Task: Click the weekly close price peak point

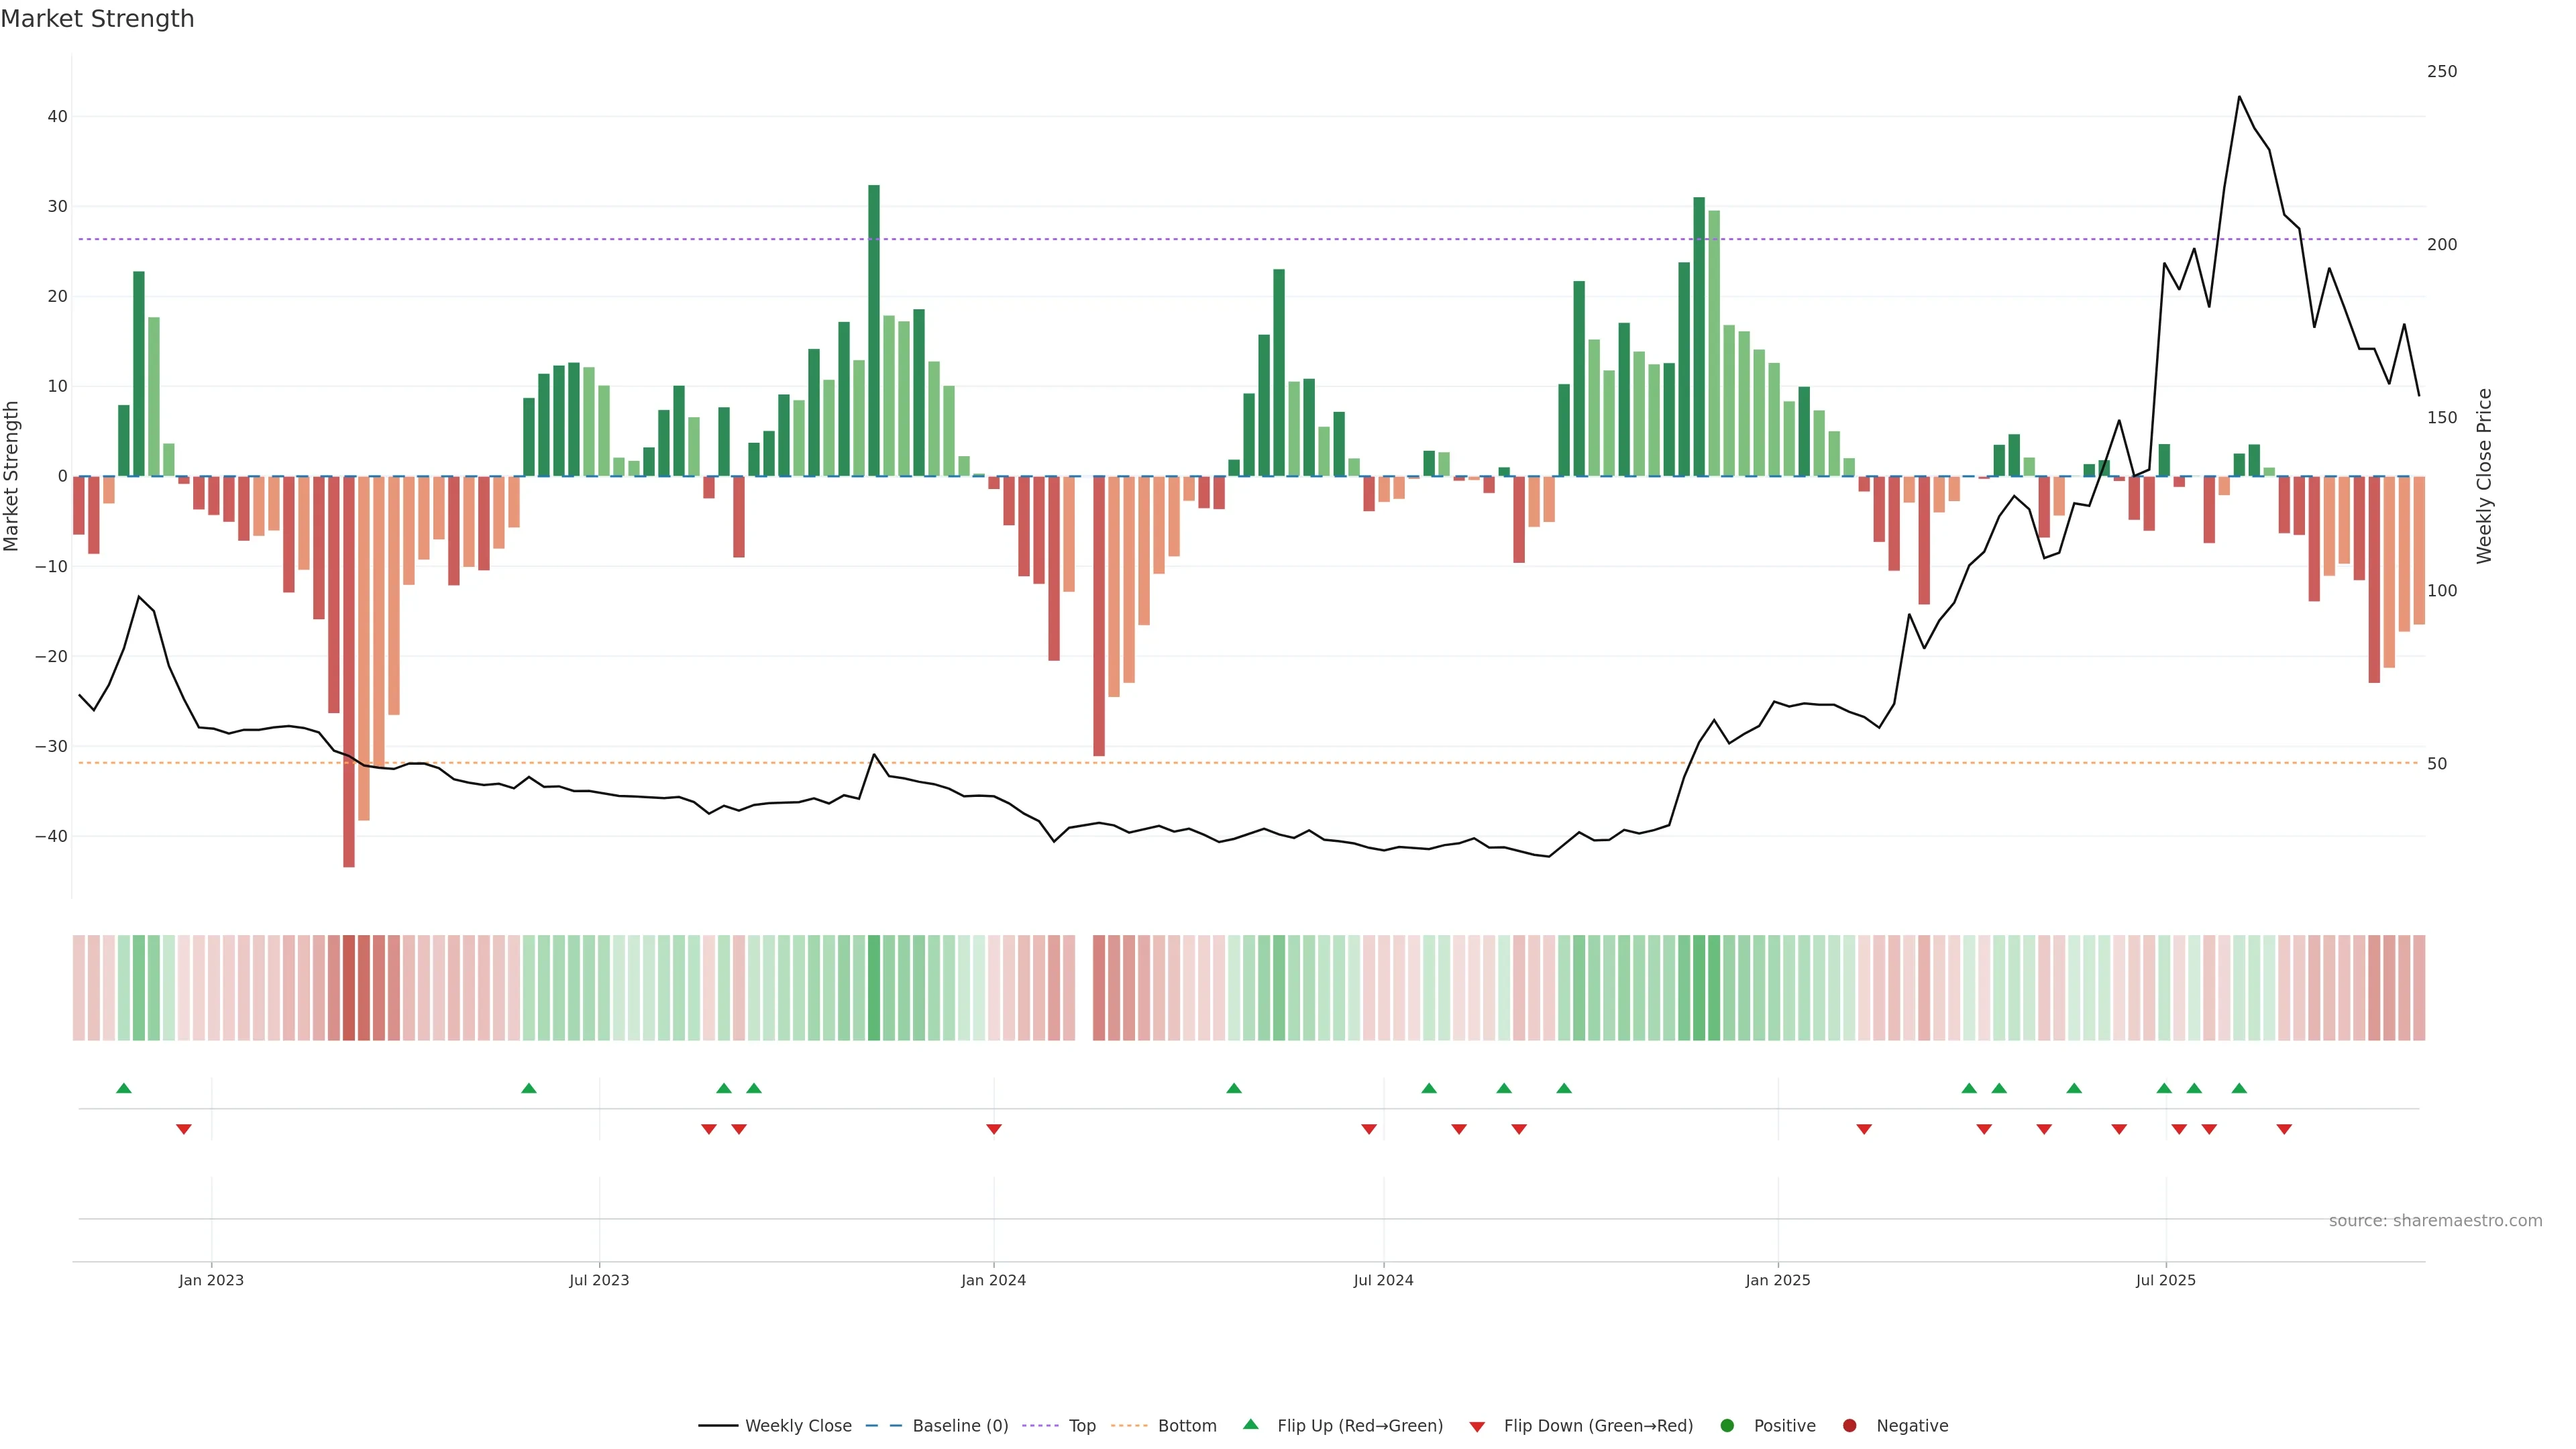Action: point(2239,97)
